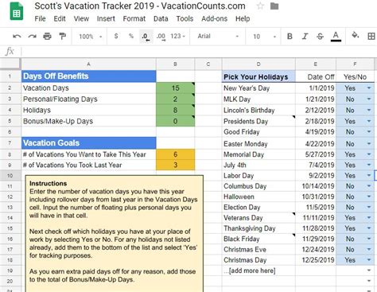Increase decimal places
Screen dimensions: 377x292
pos(161,37)
